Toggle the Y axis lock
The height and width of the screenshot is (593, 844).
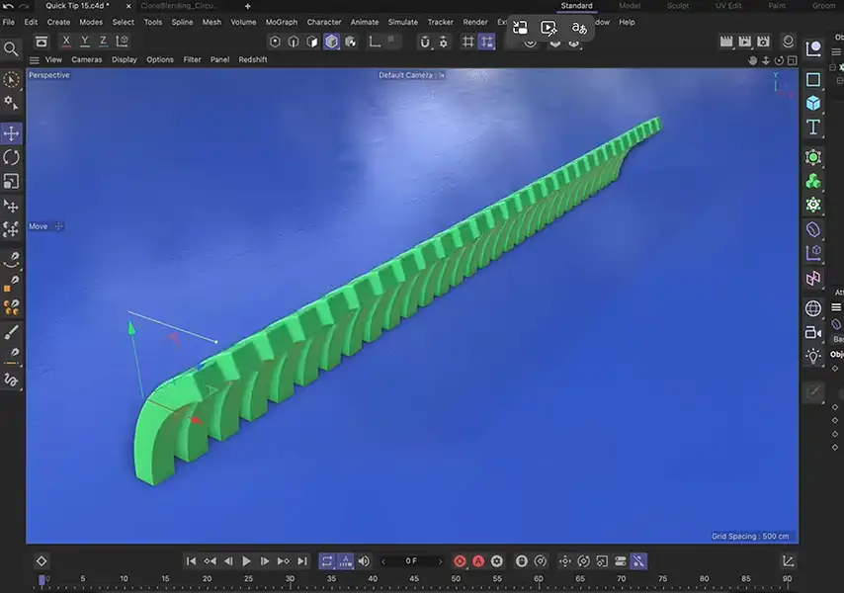click(86, 41)
